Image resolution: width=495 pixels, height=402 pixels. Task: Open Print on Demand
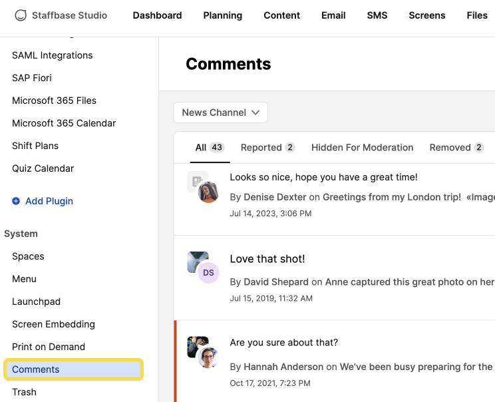click(x=49, y=347)
